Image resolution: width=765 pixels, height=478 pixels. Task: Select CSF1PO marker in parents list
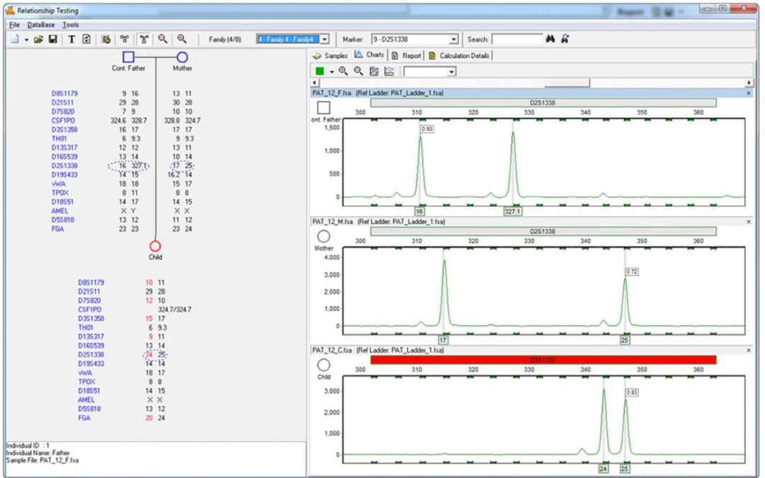click(64, 120)
